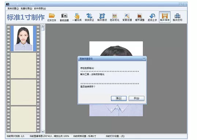Open the 系统设置(S) menu

point(13,8)
